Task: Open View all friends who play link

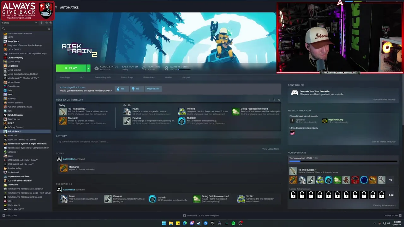Action: 383,142
